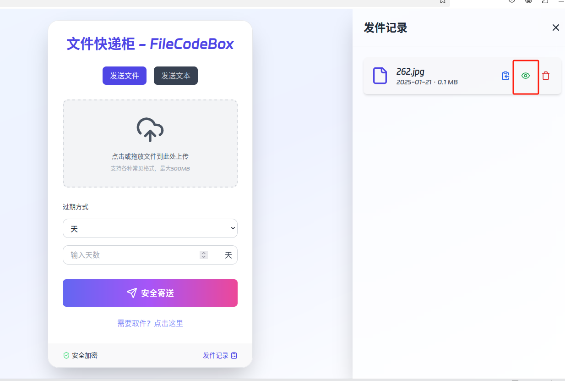The width and height of the screenshot is (565, 381).
Task: Open 发件记录 link in card footer
Action: point(220,355)
